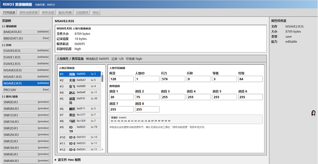Click the 道具 5 input field

pos(225,97)
